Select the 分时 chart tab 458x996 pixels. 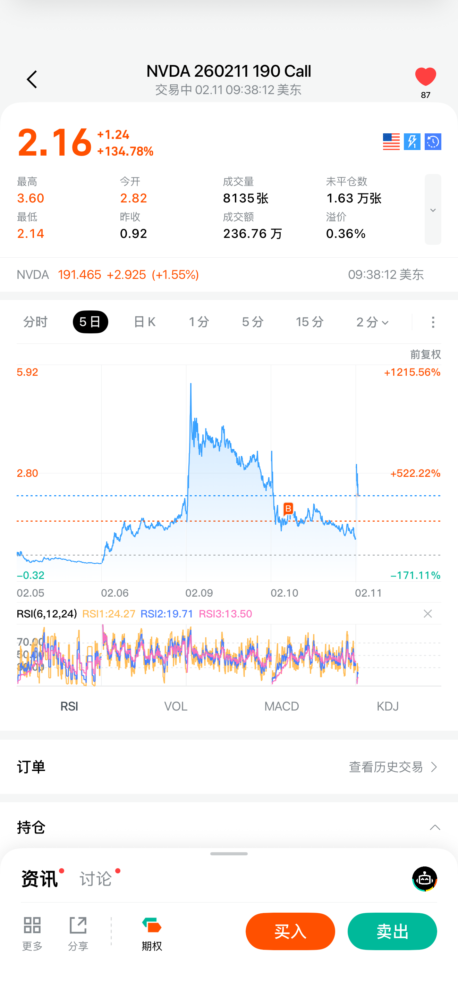tap(35, 322)
